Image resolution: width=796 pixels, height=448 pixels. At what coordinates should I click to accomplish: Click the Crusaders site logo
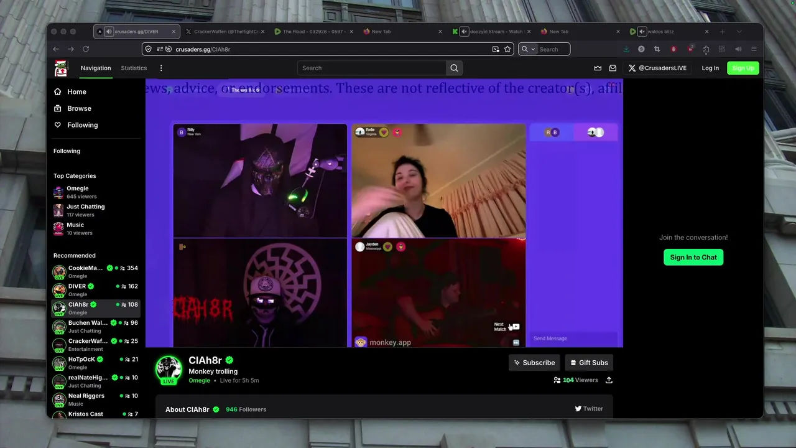click(x=60, y=68)
